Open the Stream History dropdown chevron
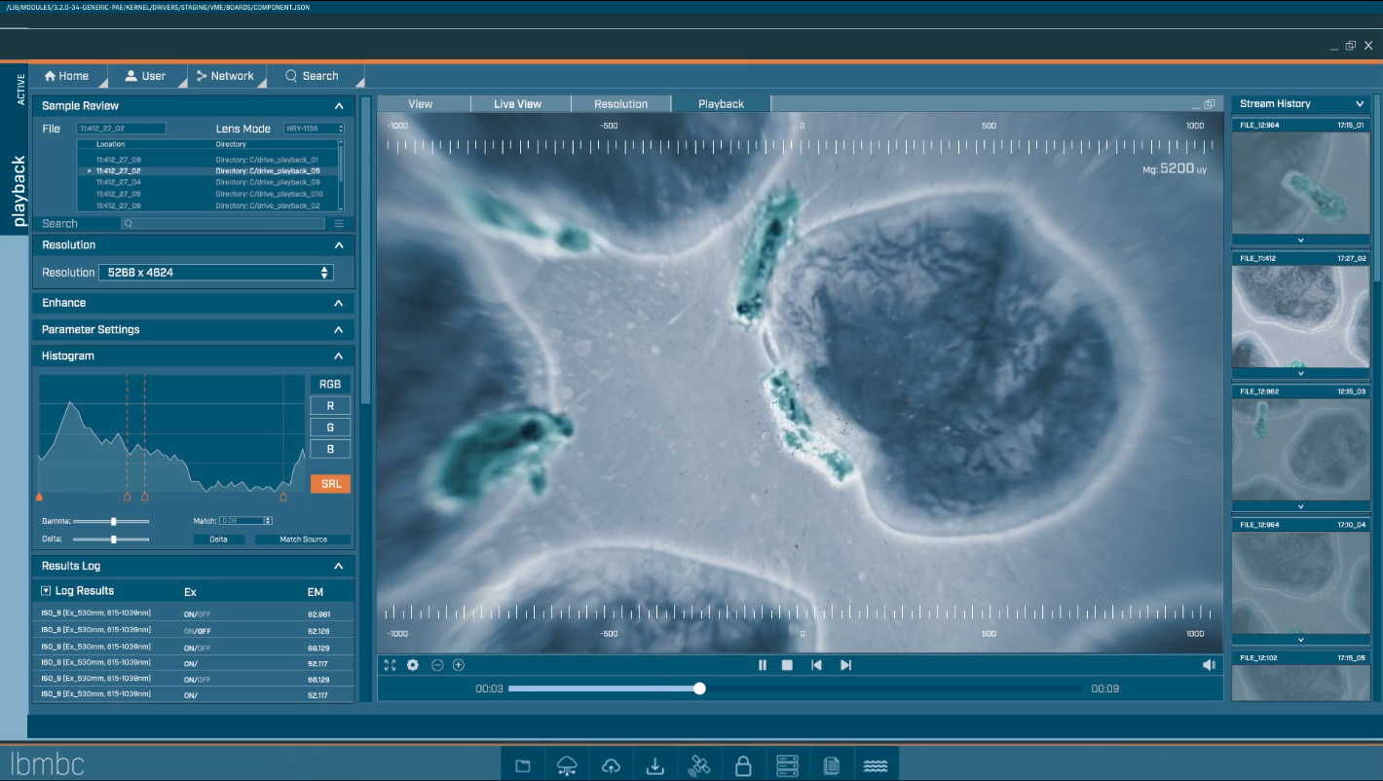 click(1360, 104)
